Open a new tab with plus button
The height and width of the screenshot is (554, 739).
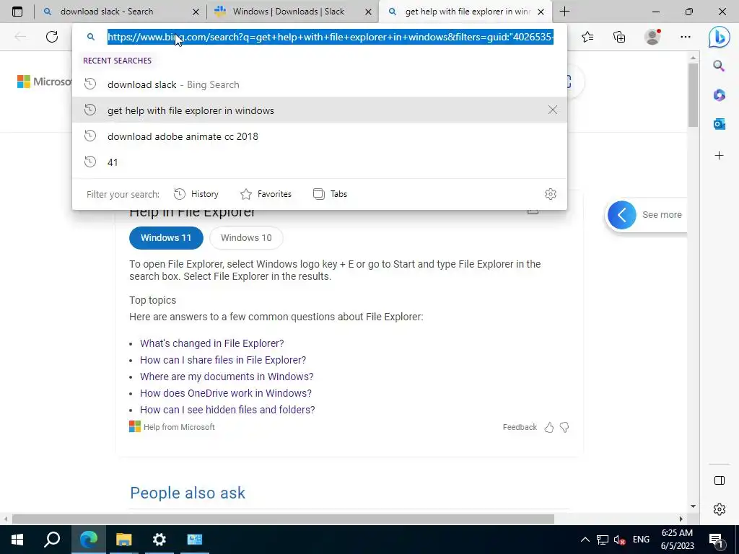(x=564, y=12)
